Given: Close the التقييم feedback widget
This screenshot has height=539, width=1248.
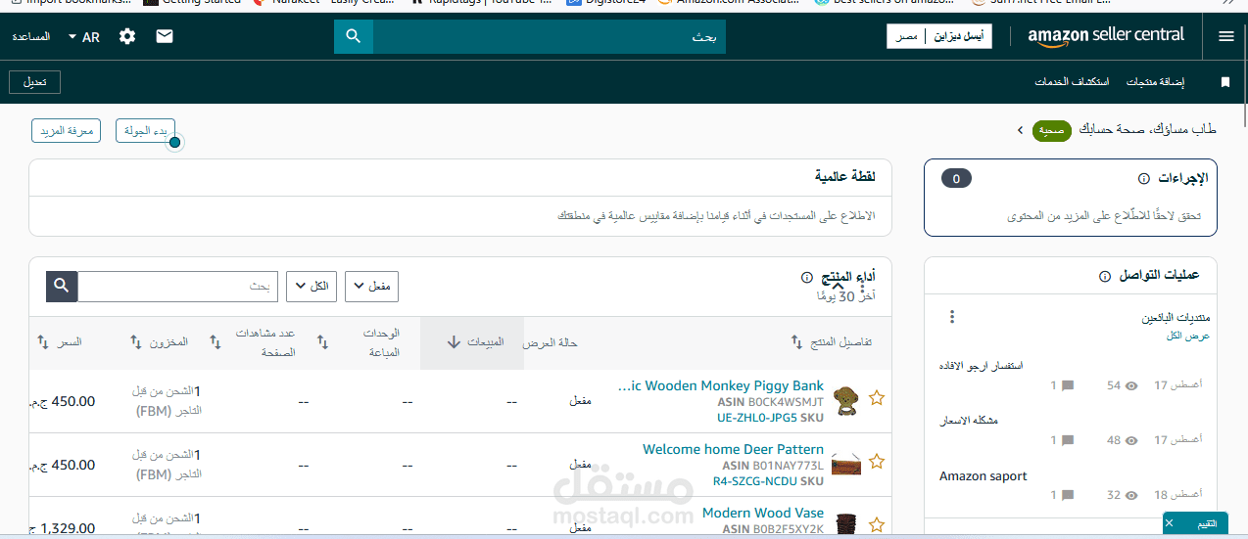Looking at the screenshot, I should pyautogui.click(x=1170, y=524).
